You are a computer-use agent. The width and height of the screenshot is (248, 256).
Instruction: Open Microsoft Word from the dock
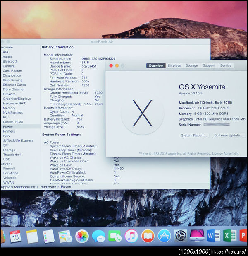point(213,236)
